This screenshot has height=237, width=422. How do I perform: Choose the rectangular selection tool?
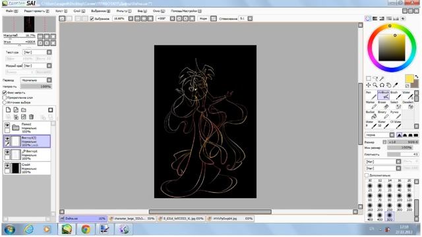pyautogui.click(x=368, y=78)
